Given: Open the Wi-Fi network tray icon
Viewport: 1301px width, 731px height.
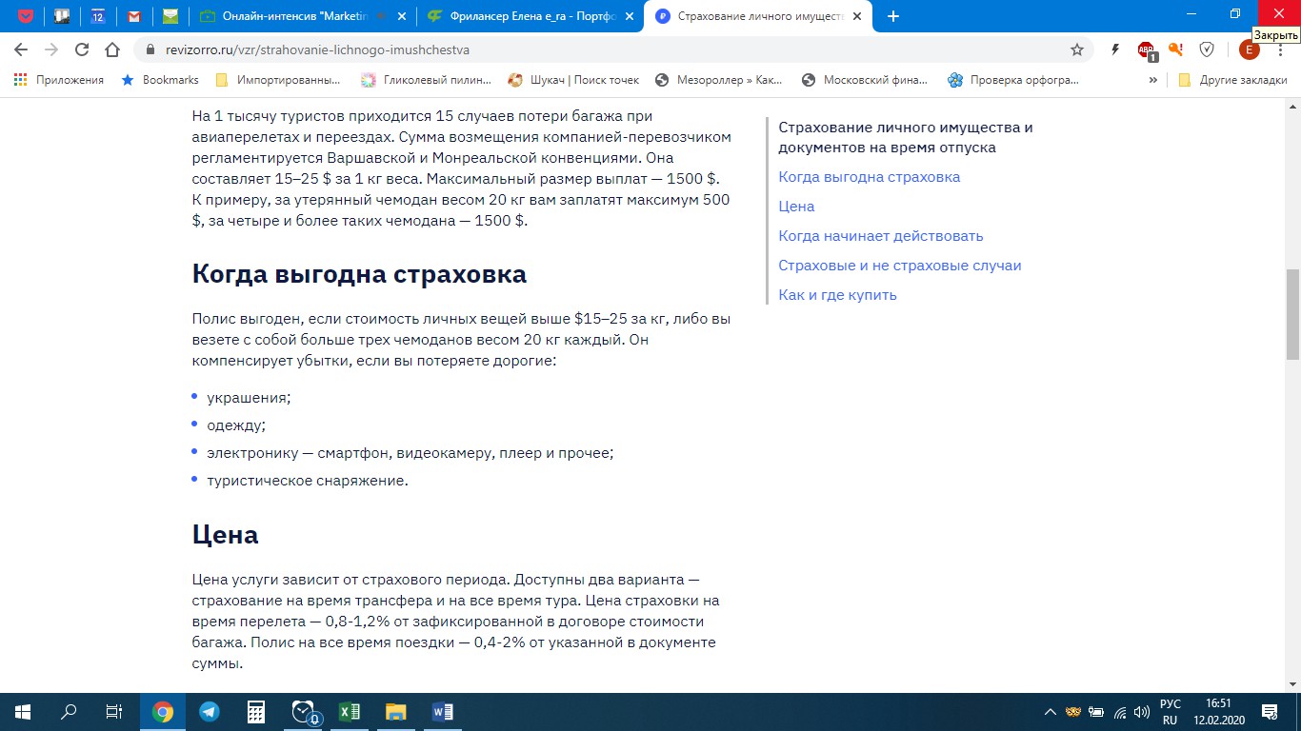Looking at the screenshot, I should point(1120,711).
